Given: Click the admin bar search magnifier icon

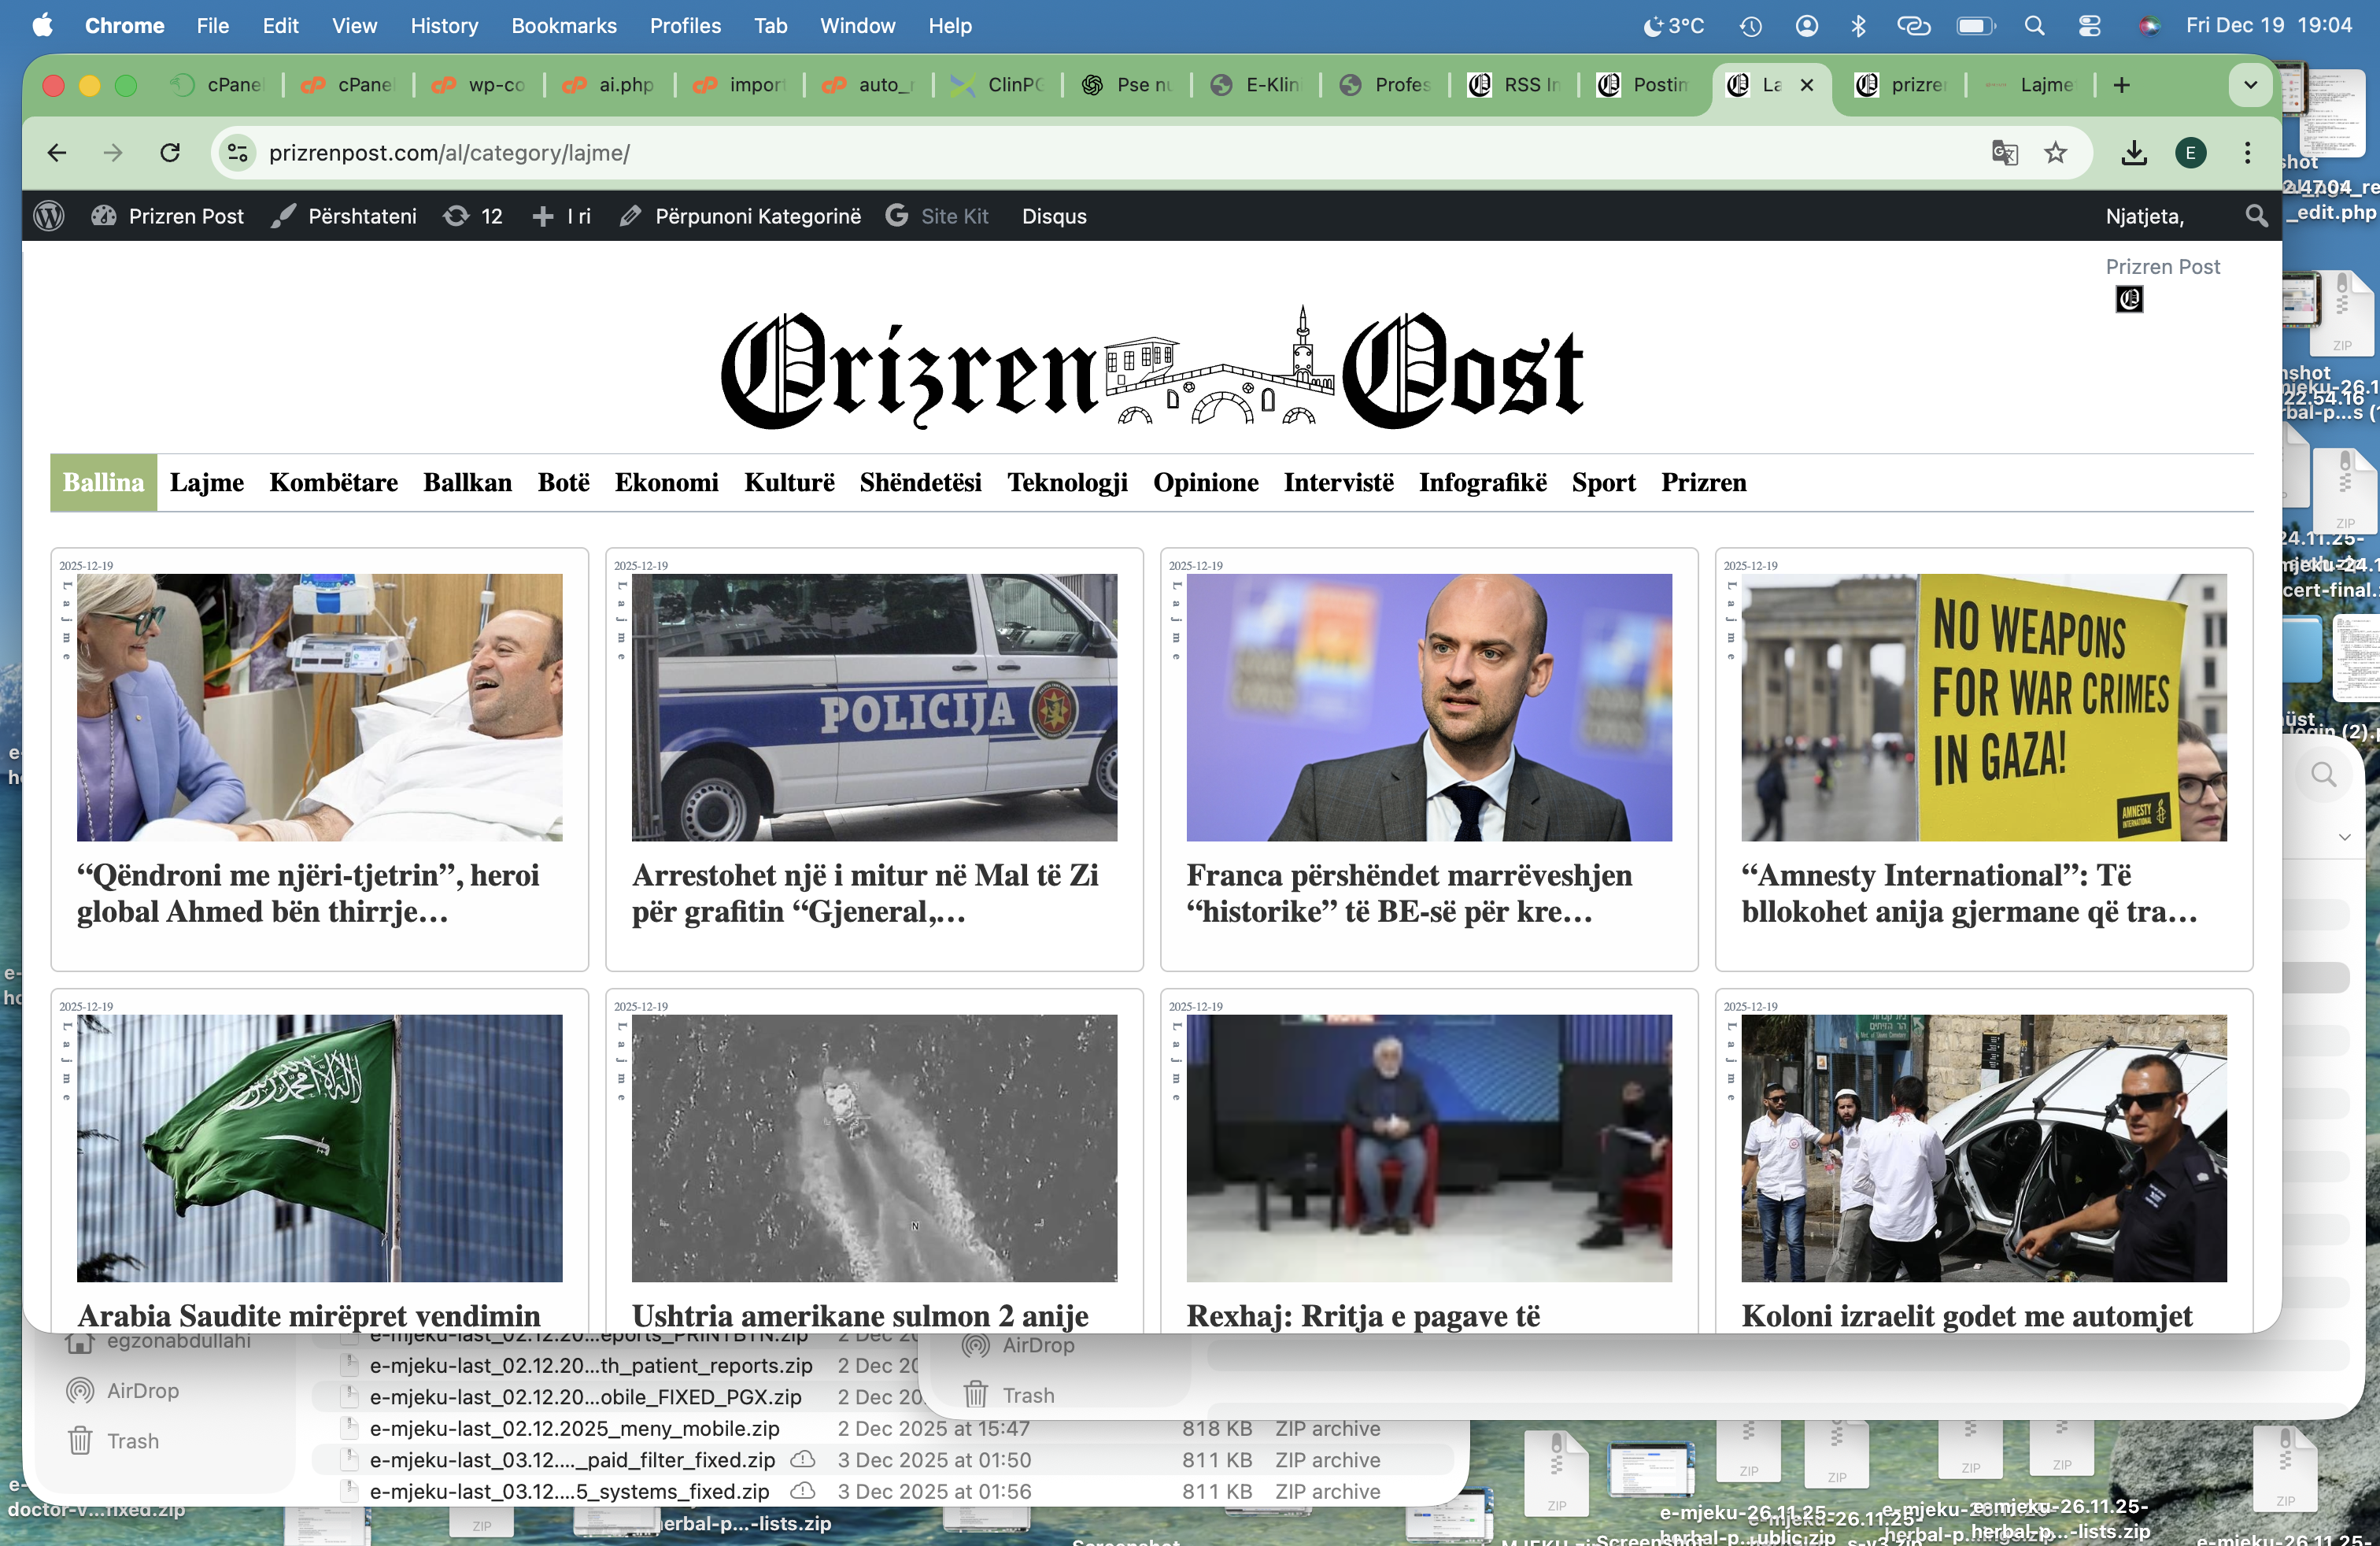Looking at the screenshot, I should click(2256, 216).
